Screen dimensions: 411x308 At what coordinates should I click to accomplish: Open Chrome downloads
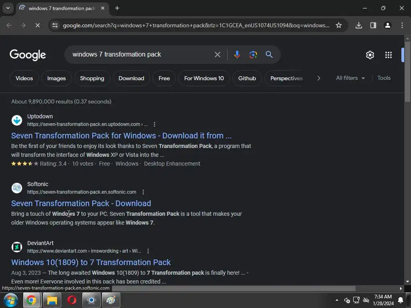pos(358,25)
